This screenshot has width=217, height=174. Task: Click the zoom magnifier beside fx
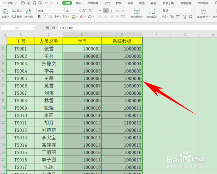[x=47, y=28]
